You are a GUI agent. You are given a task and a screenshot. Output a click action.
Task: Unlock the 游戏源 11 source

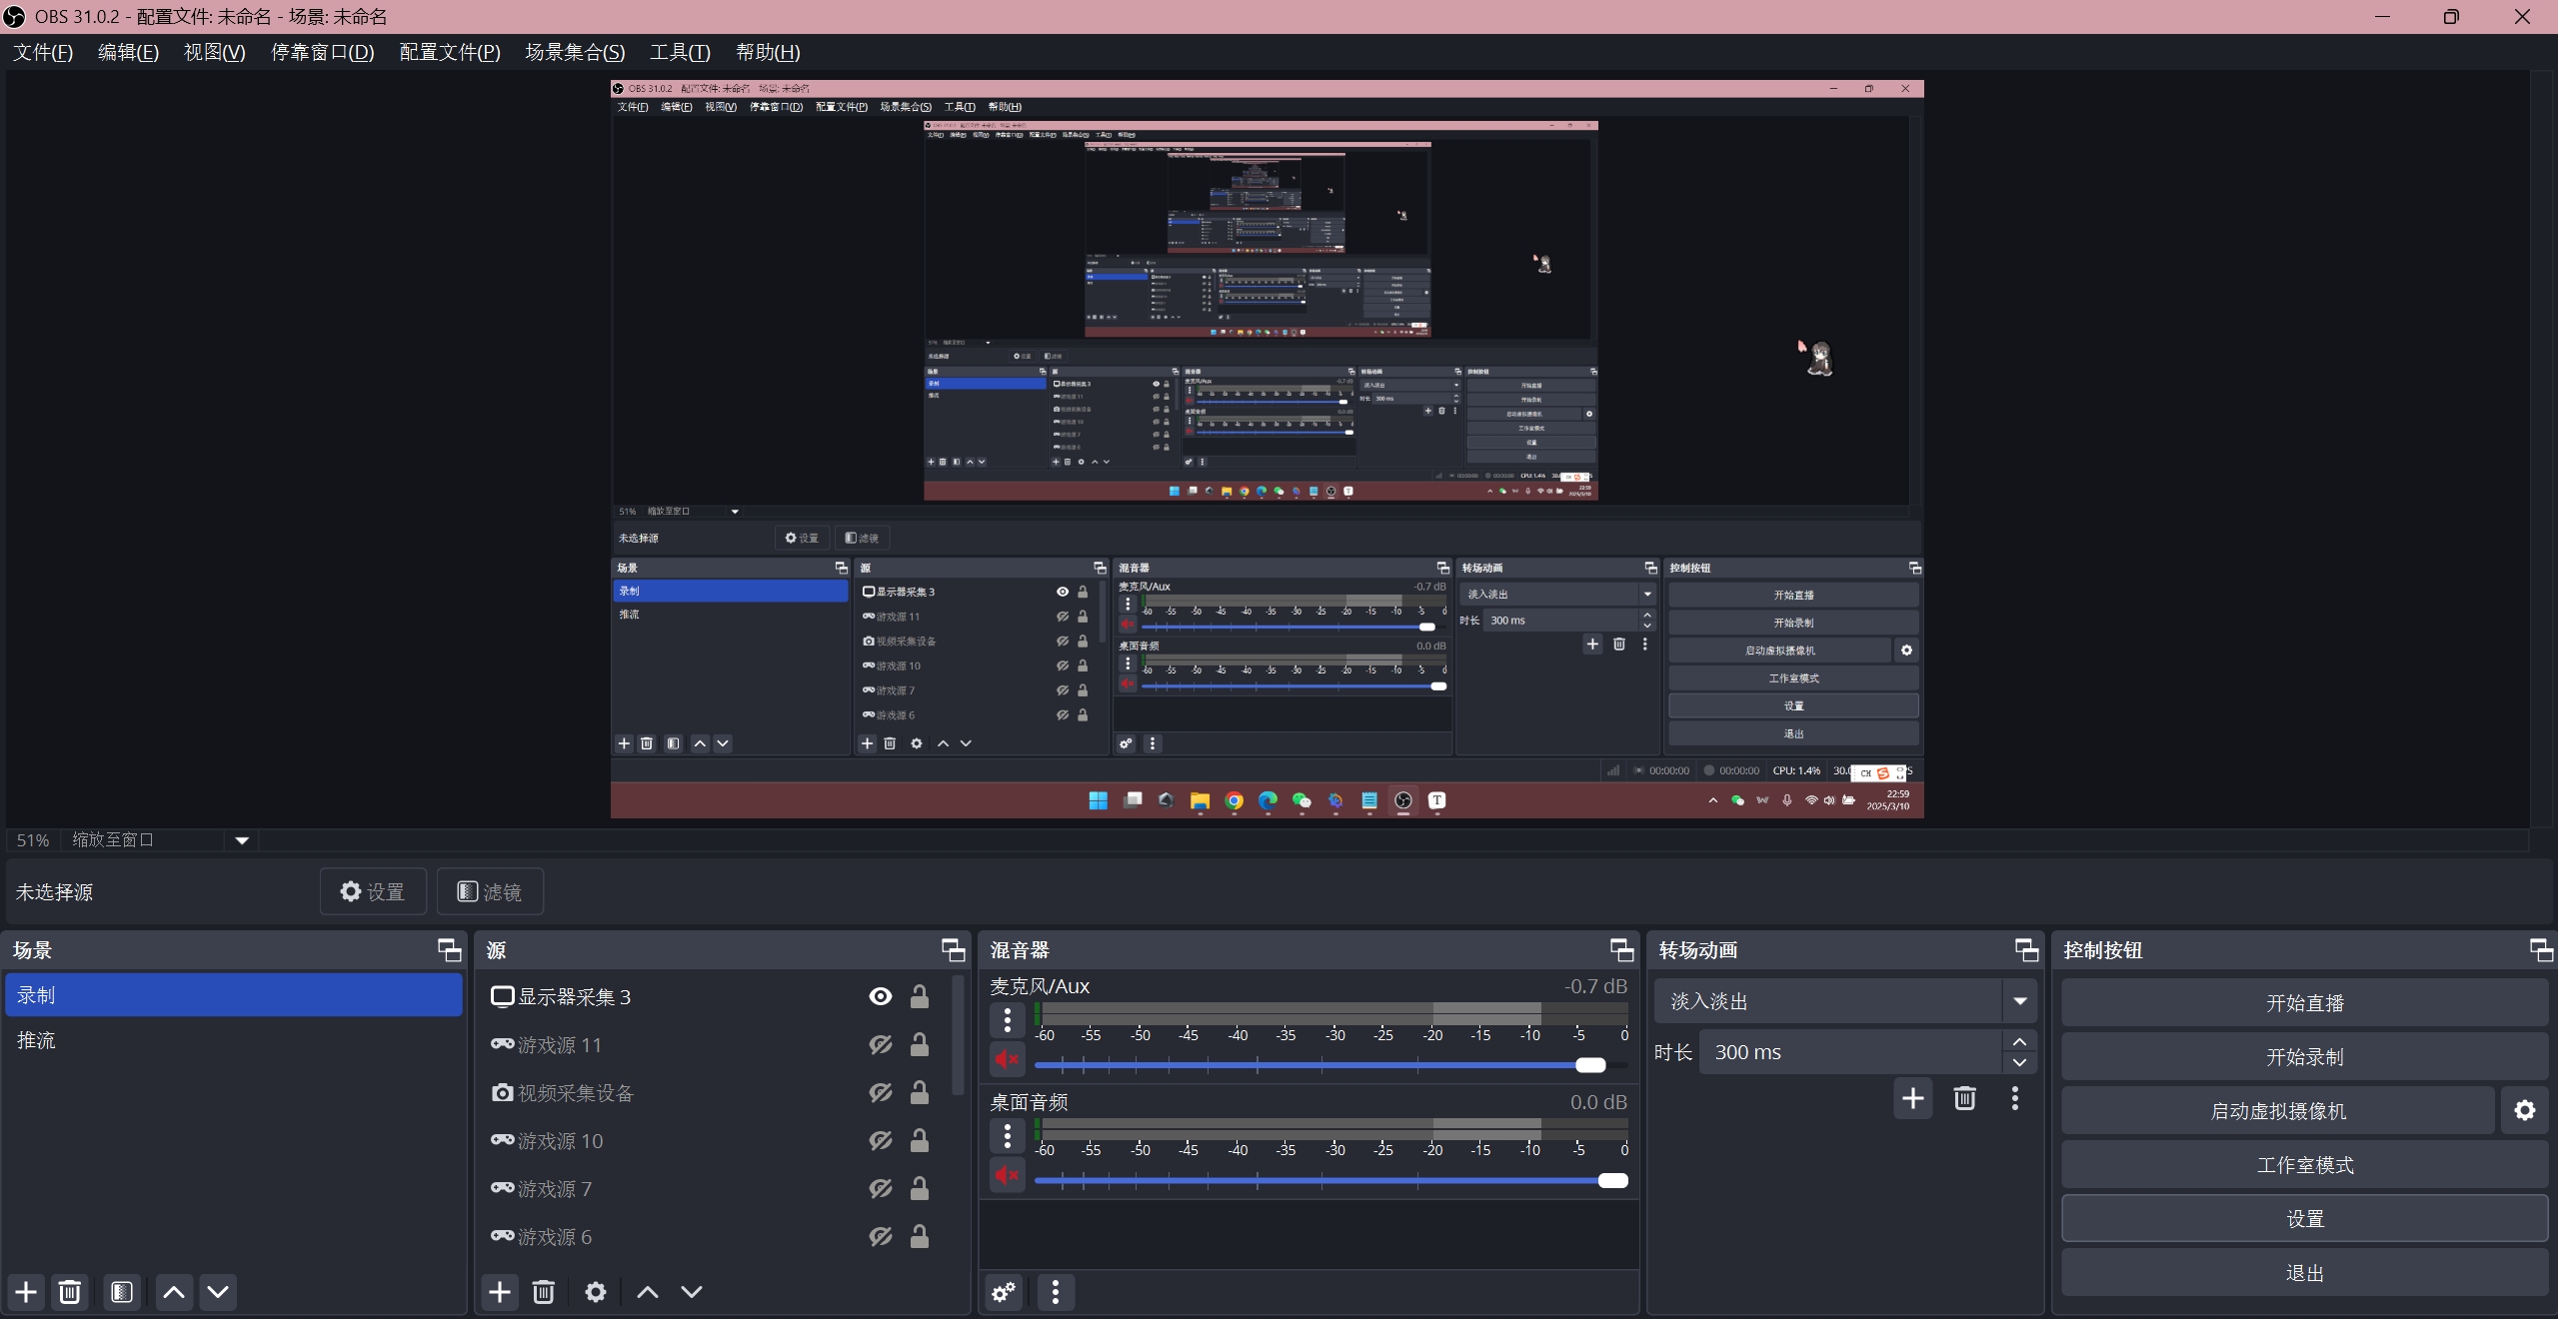pyautogui.click(x=919, y=1044)
